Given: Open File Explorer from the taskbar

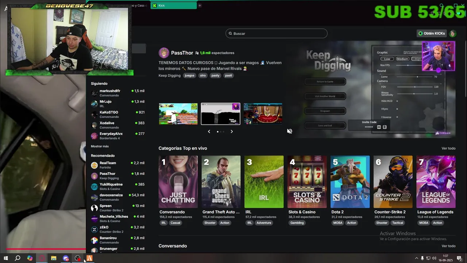Looking at the screenshot, I should tap(54, 258).
